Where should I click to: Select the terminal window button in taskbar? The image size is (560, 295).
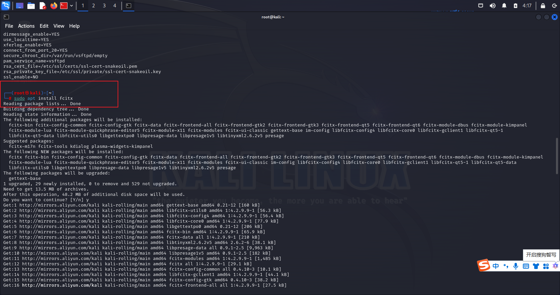[129, 6]
